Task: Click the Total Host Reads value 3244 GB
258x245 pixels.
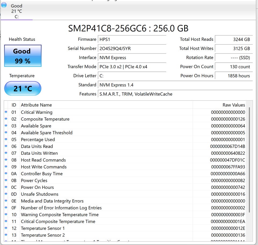Action: click(x=234, y=39)
